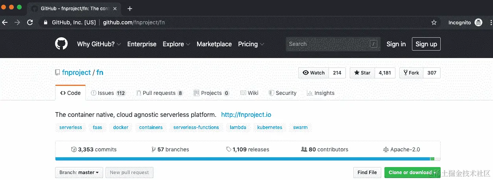Open a new browser tab
Viewport: 493px width, 180px height.
pos(130,8)
